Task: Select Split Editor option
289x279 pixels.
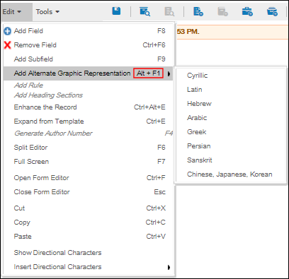Action: pos(89,148)
